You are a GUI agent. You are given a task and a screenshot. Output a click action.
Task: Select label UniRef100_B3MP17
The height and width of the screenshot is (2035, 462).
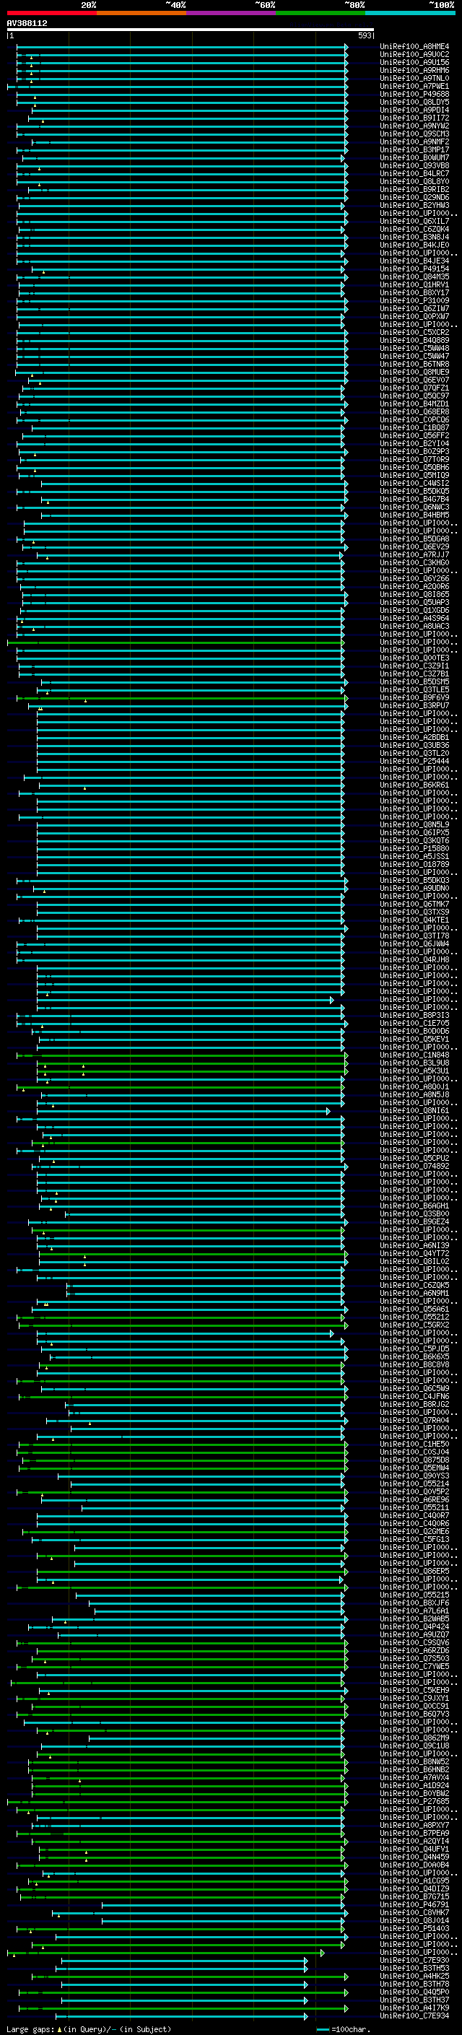414,149
